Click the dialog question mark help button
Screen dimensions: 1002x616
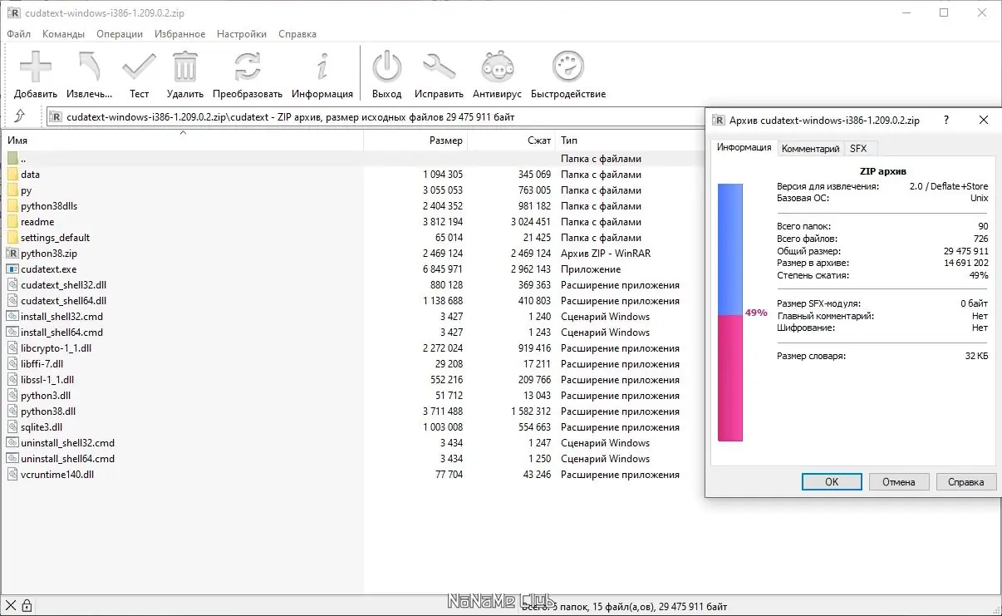click(x=946, y=121)
